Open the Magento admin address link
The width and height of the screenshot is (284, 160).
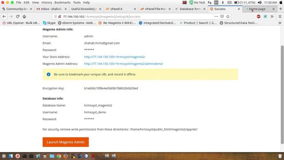coord(123,64)
